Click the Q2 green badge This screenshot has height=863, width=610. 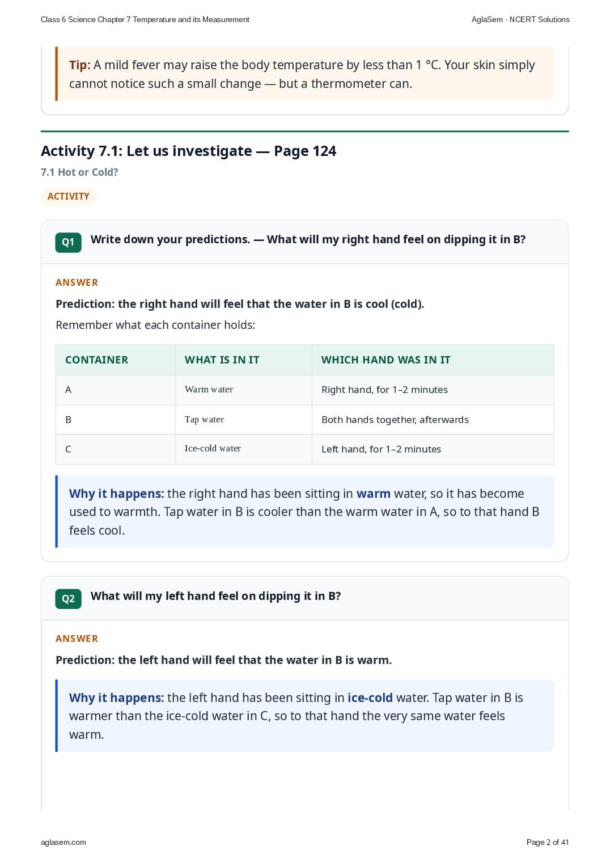(x=68, y=599)
